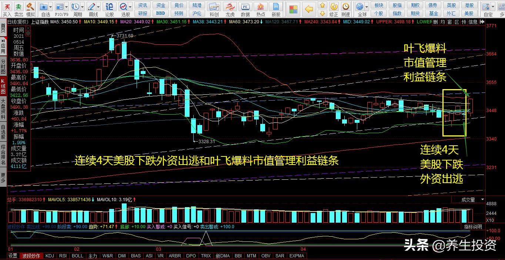The image size is (505, 260).
Task: Toggle the 均 moving average lines button
Action: pyautogui.click(x=442, y=22)
